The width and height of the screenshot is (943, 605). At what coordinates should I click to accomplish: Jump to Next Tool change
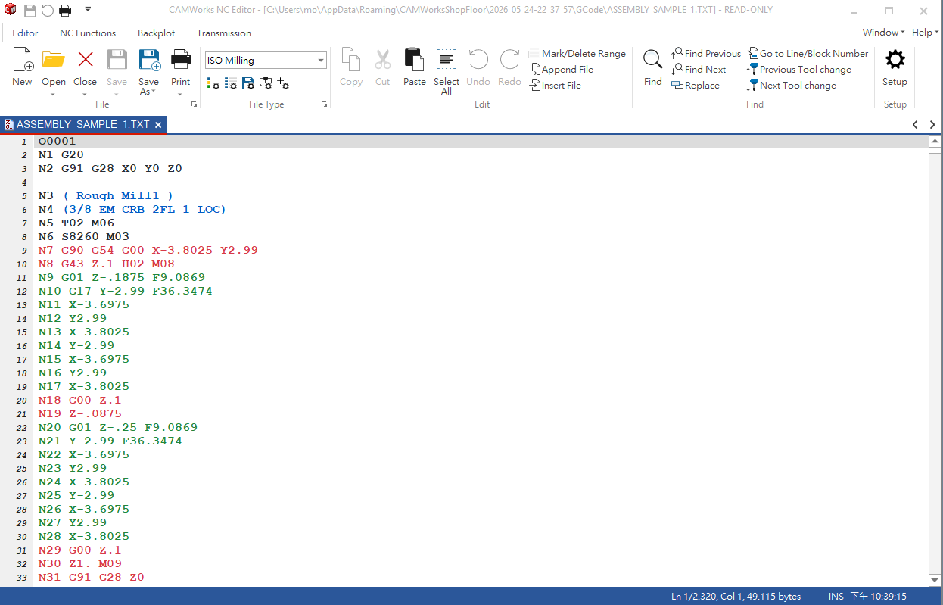click(x=791, y=86)
